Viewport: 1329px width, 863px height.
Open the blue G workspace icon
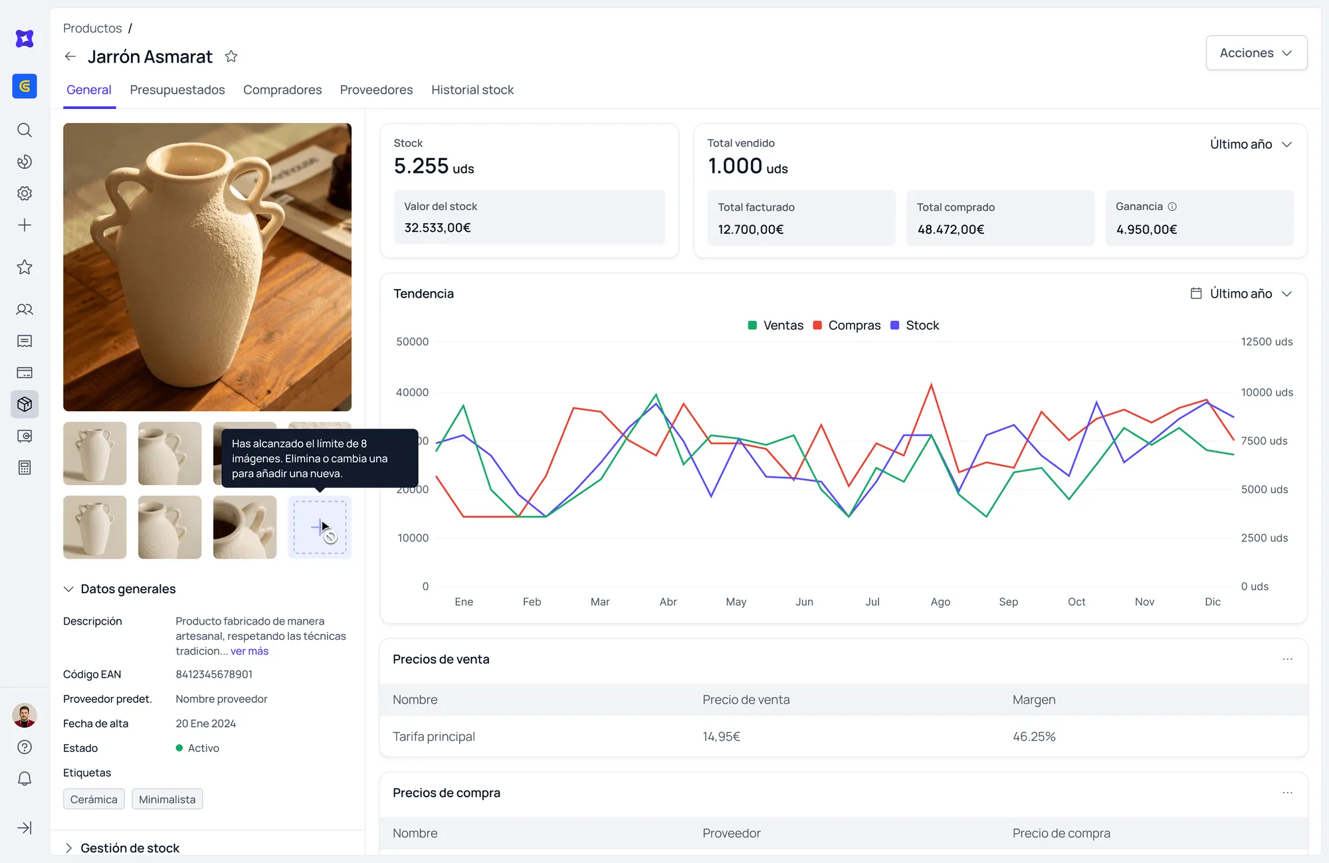click(25, 86)
